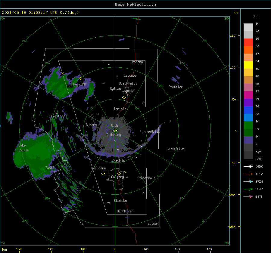
Task: Click the Okotoks city label
Action: [x=120, y=201]
